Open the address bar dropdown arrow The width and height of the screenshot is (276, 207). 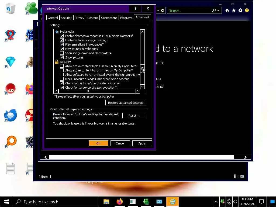tap(158, 11)
